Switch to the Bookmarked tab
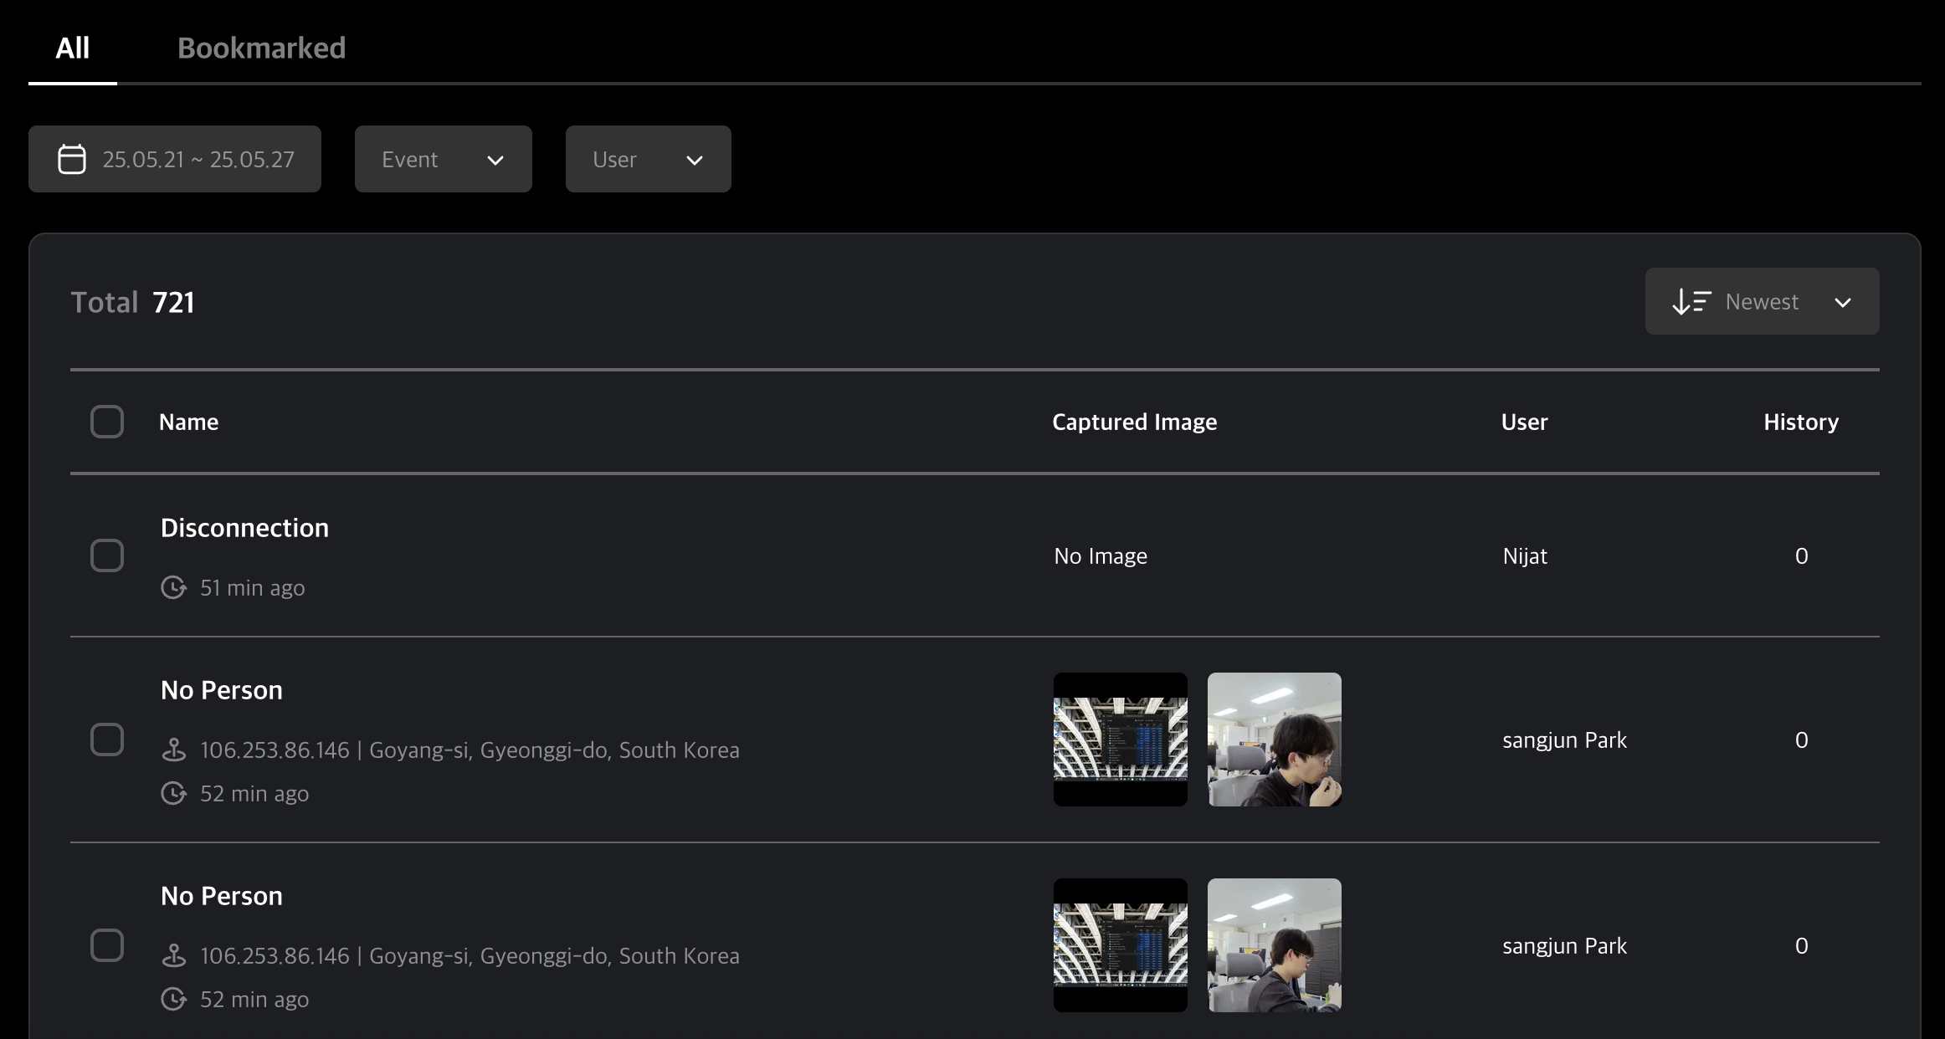The width and height of the screenshot is (1945, 1039). (261, 49)
